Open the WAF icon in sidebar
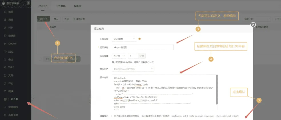This screenshot has width=281, height=120. (5, 67)
